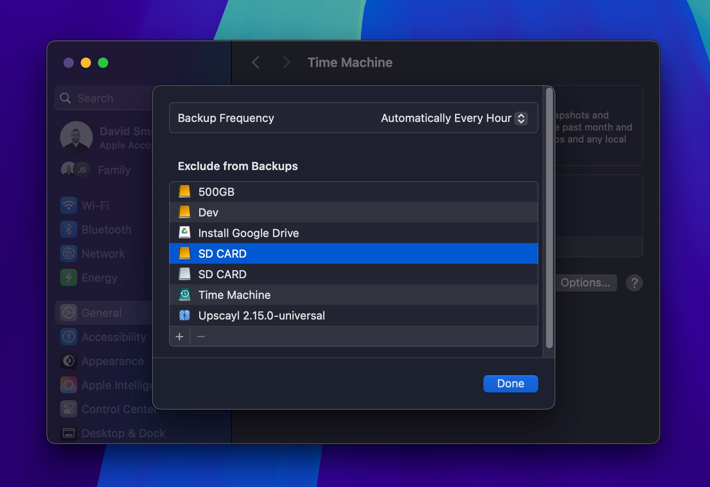Viewport: 710px width, 487px height.
Task: Click the Bluetooth icon in the sidebar
Action: coord(69,229)
